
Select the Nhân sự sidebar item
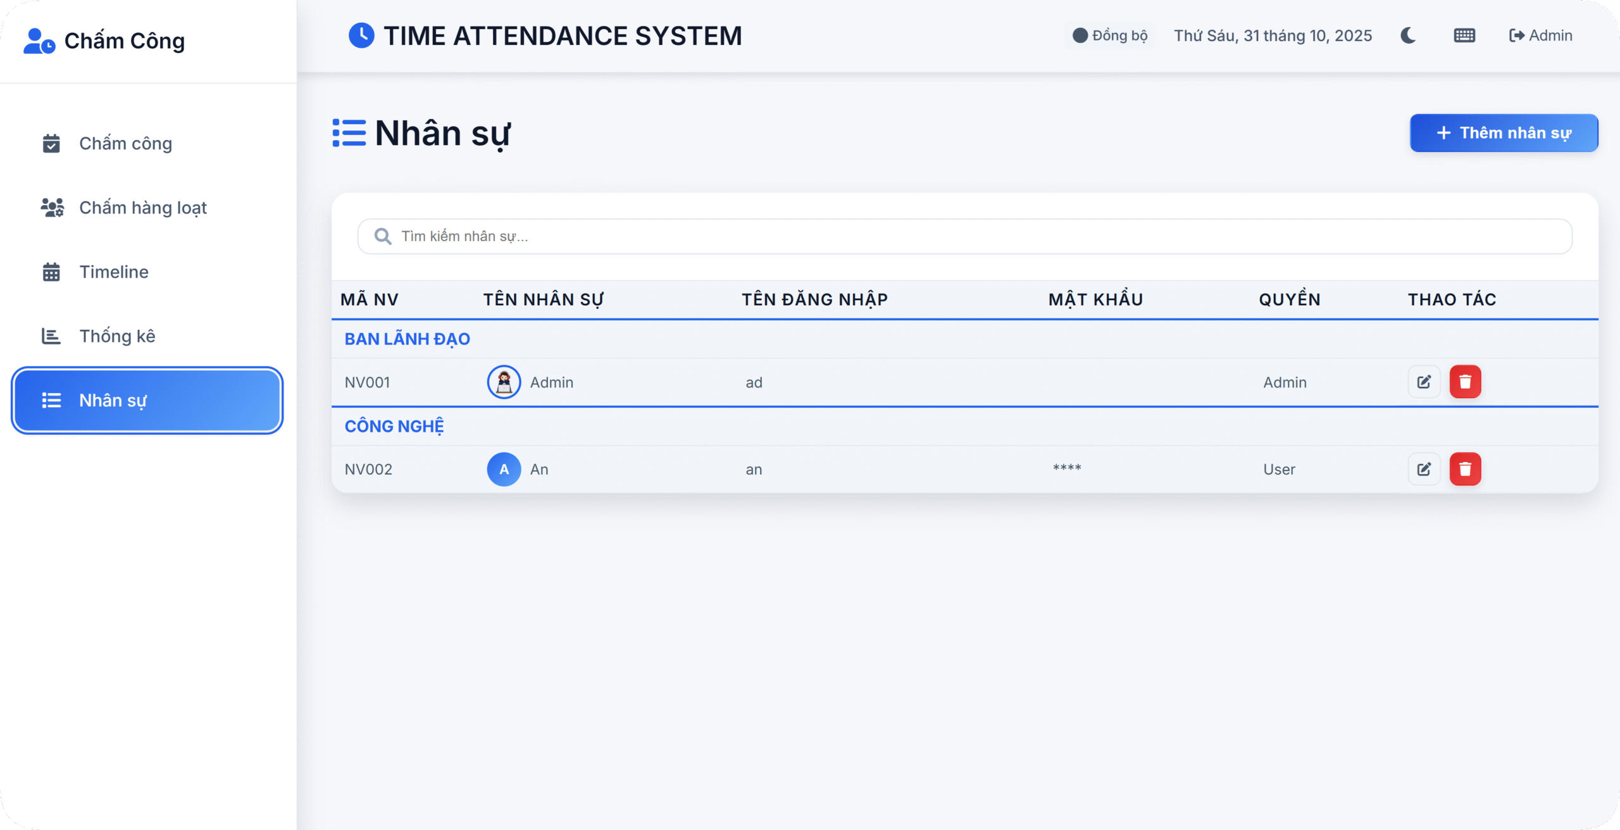[x=147, y=400]
